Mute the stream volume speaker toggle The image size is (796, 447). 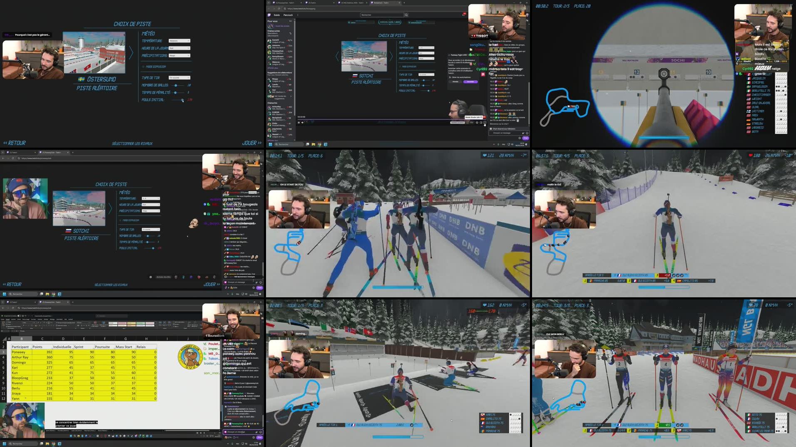pos(303,123)
